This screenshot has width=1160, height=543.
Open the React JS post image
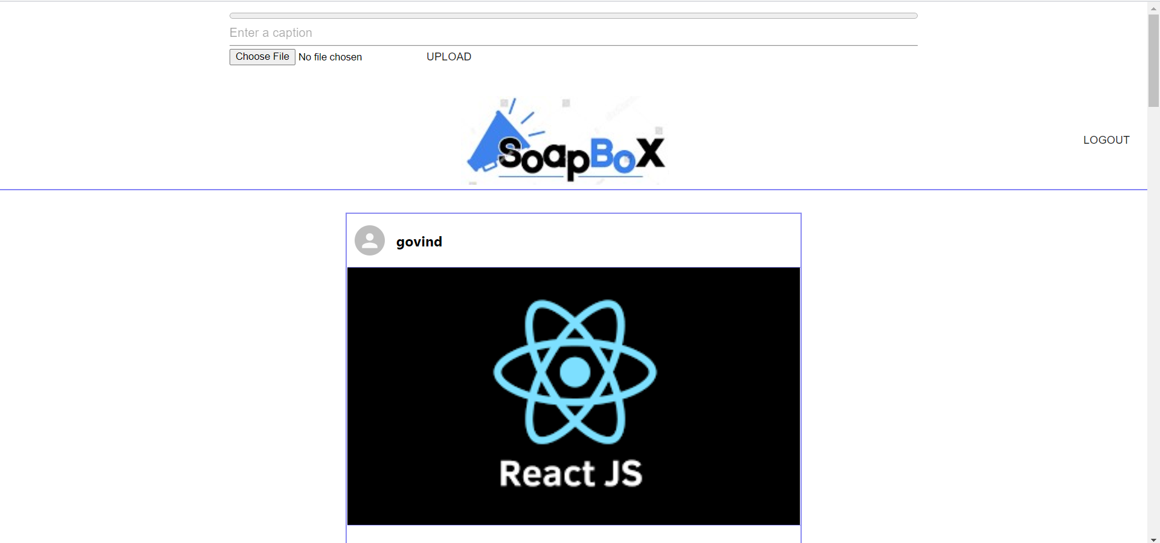573,396
